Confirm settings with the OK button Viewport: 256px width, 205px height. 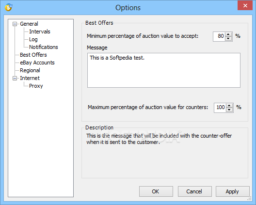(156, 191)
